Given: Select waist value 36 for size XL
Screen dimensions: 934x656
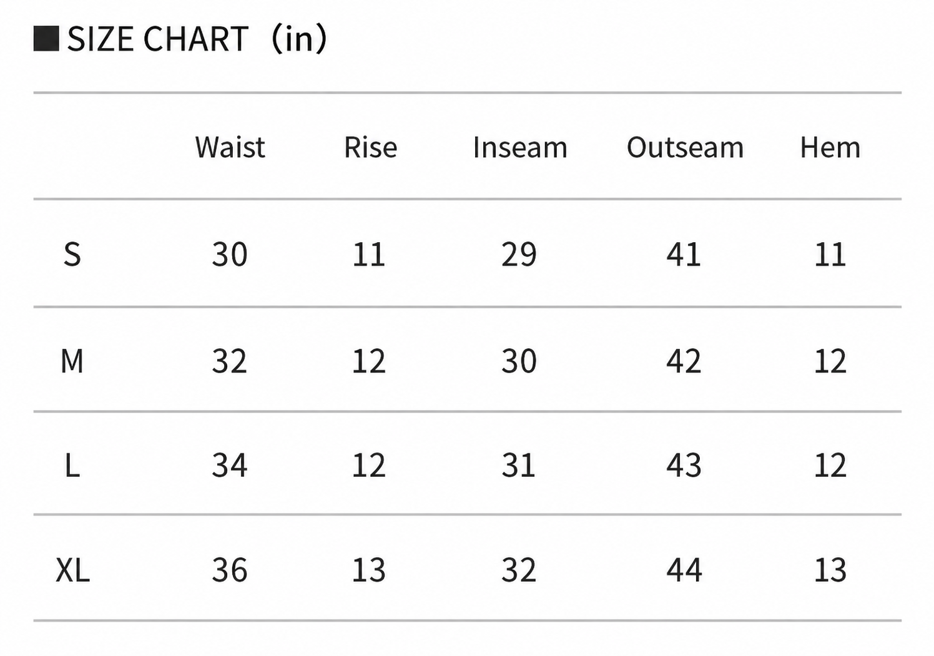Looking at the screenshot, I should (x=230, y=570).
